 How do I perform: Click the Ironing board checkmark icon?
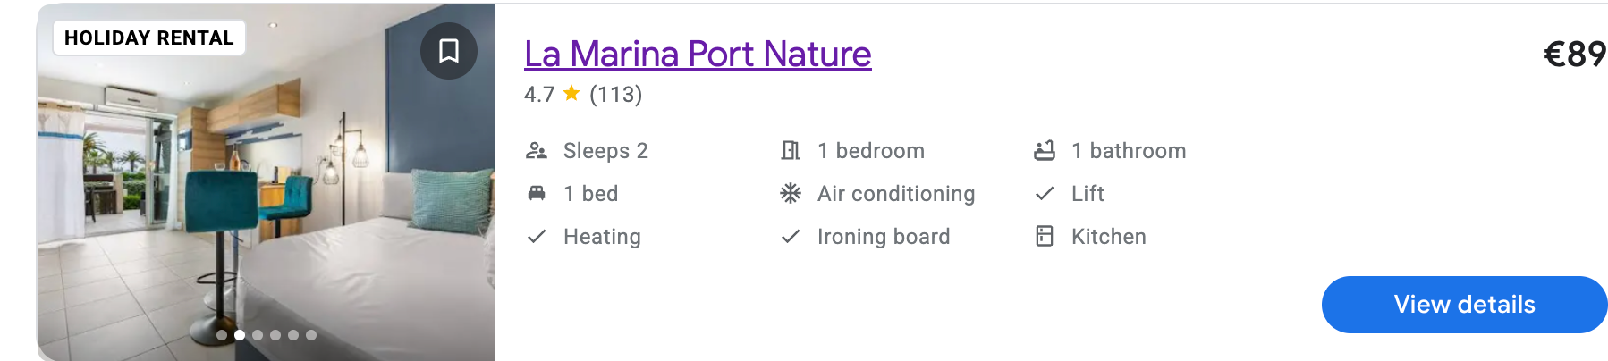coord(791,236)
